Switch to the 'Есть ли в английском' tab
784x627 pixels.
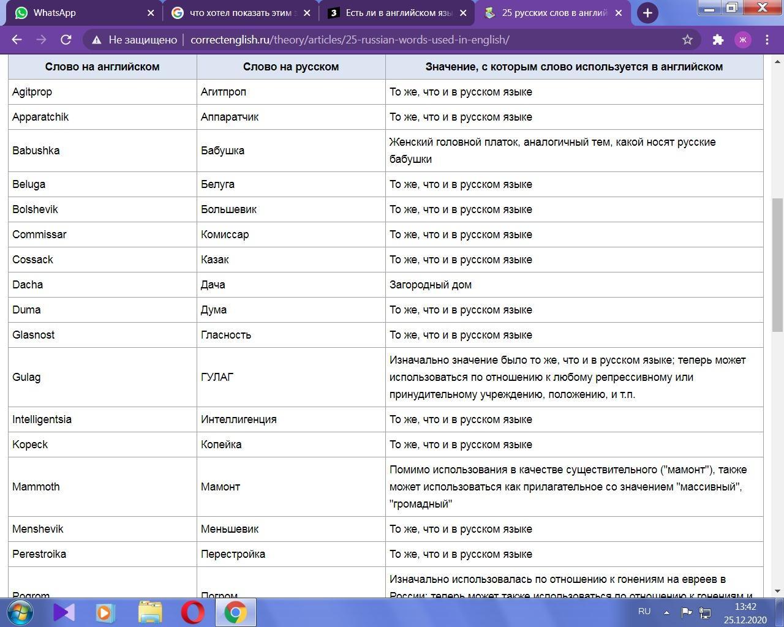(x=397, y=13)
